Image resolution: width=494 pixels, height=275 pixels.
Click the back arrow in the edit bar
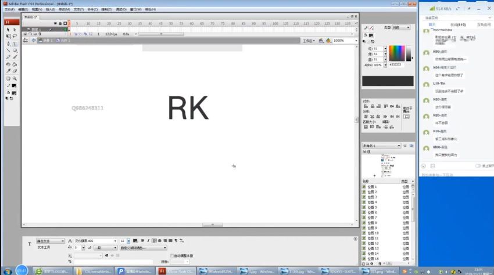pos(33,40)
